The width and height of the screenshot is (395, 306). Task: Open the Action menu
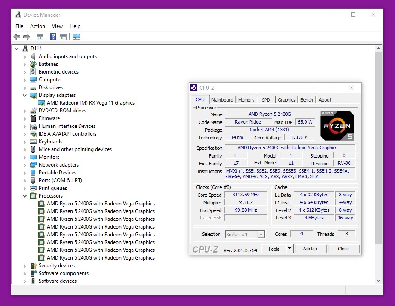coord(37,26)
